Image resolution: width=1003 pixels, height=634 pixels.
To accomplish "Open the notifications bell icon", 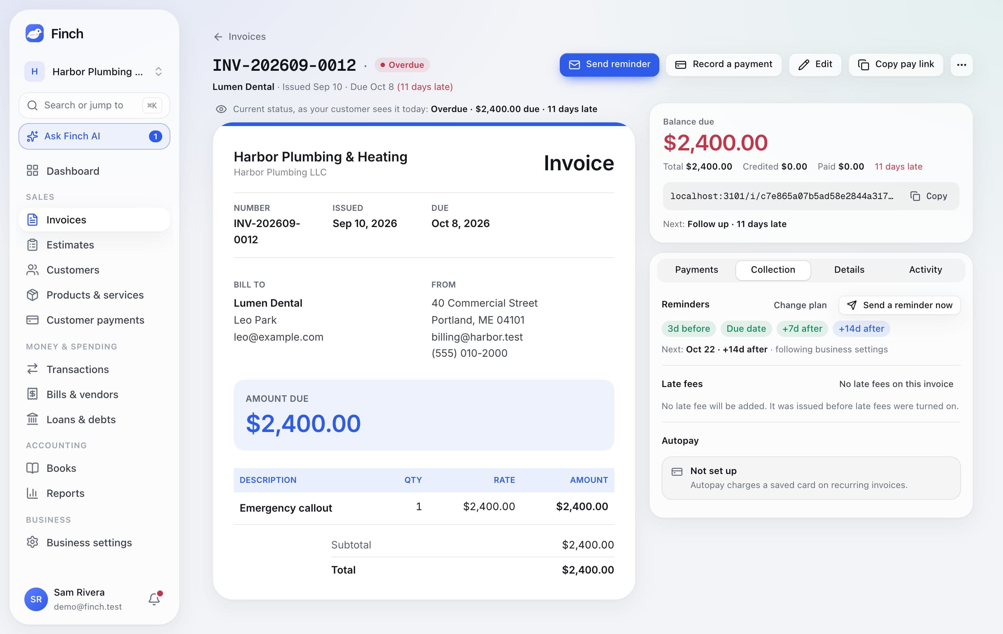I will click(x=154, y=599).
